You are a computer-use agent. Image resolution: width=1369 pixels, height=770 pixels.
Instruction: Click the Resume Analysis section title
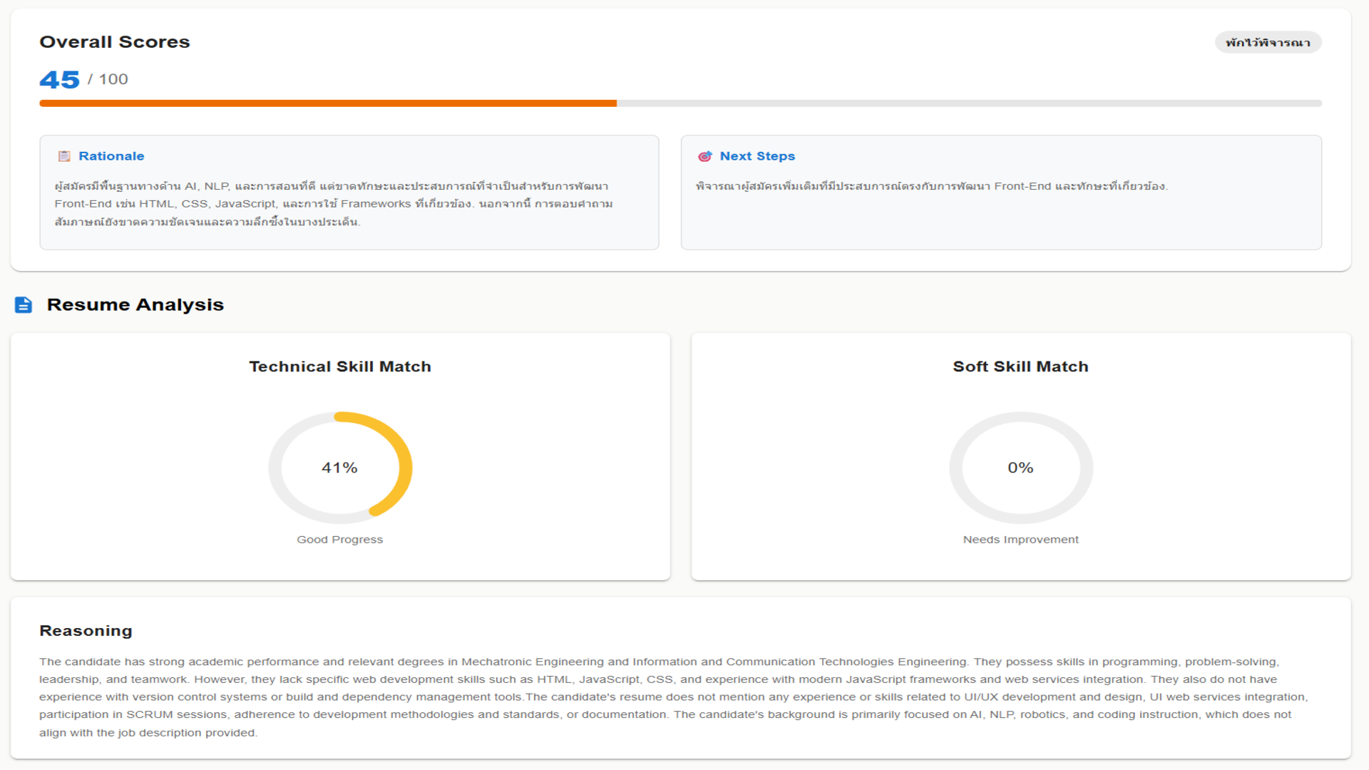pyautogui.click(x=135, y=305)
